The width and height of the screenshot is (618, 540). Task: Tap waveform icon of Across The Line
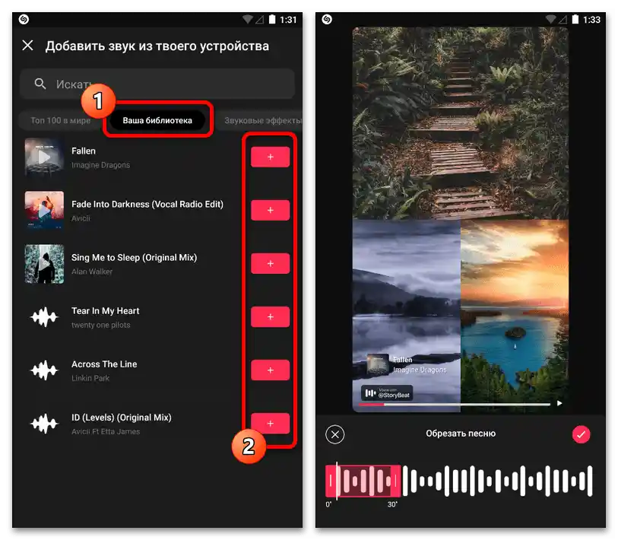pyautogui.click(x=44, y=370)
